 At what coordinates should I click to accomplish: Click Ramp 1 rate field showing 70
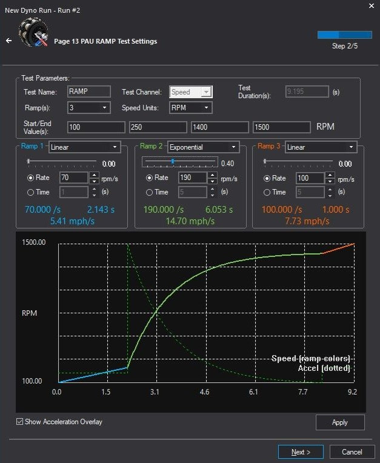pos(74,178)
